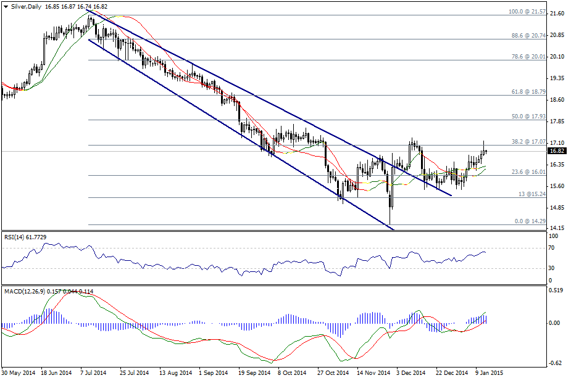Click the 78.6 @ 20.01 retracement label

(528, 57)
